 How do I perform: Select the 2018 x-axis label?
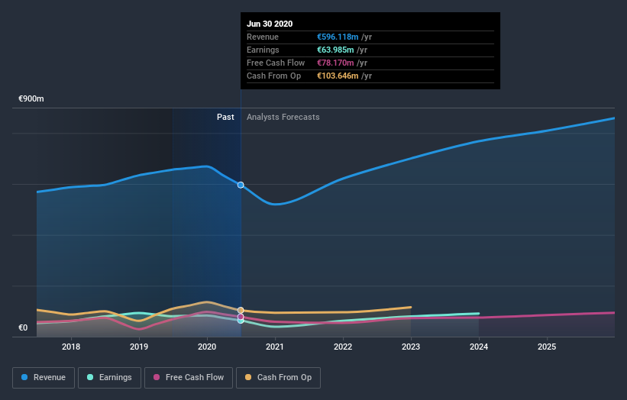pyautogui.click(x=71, y=347)
